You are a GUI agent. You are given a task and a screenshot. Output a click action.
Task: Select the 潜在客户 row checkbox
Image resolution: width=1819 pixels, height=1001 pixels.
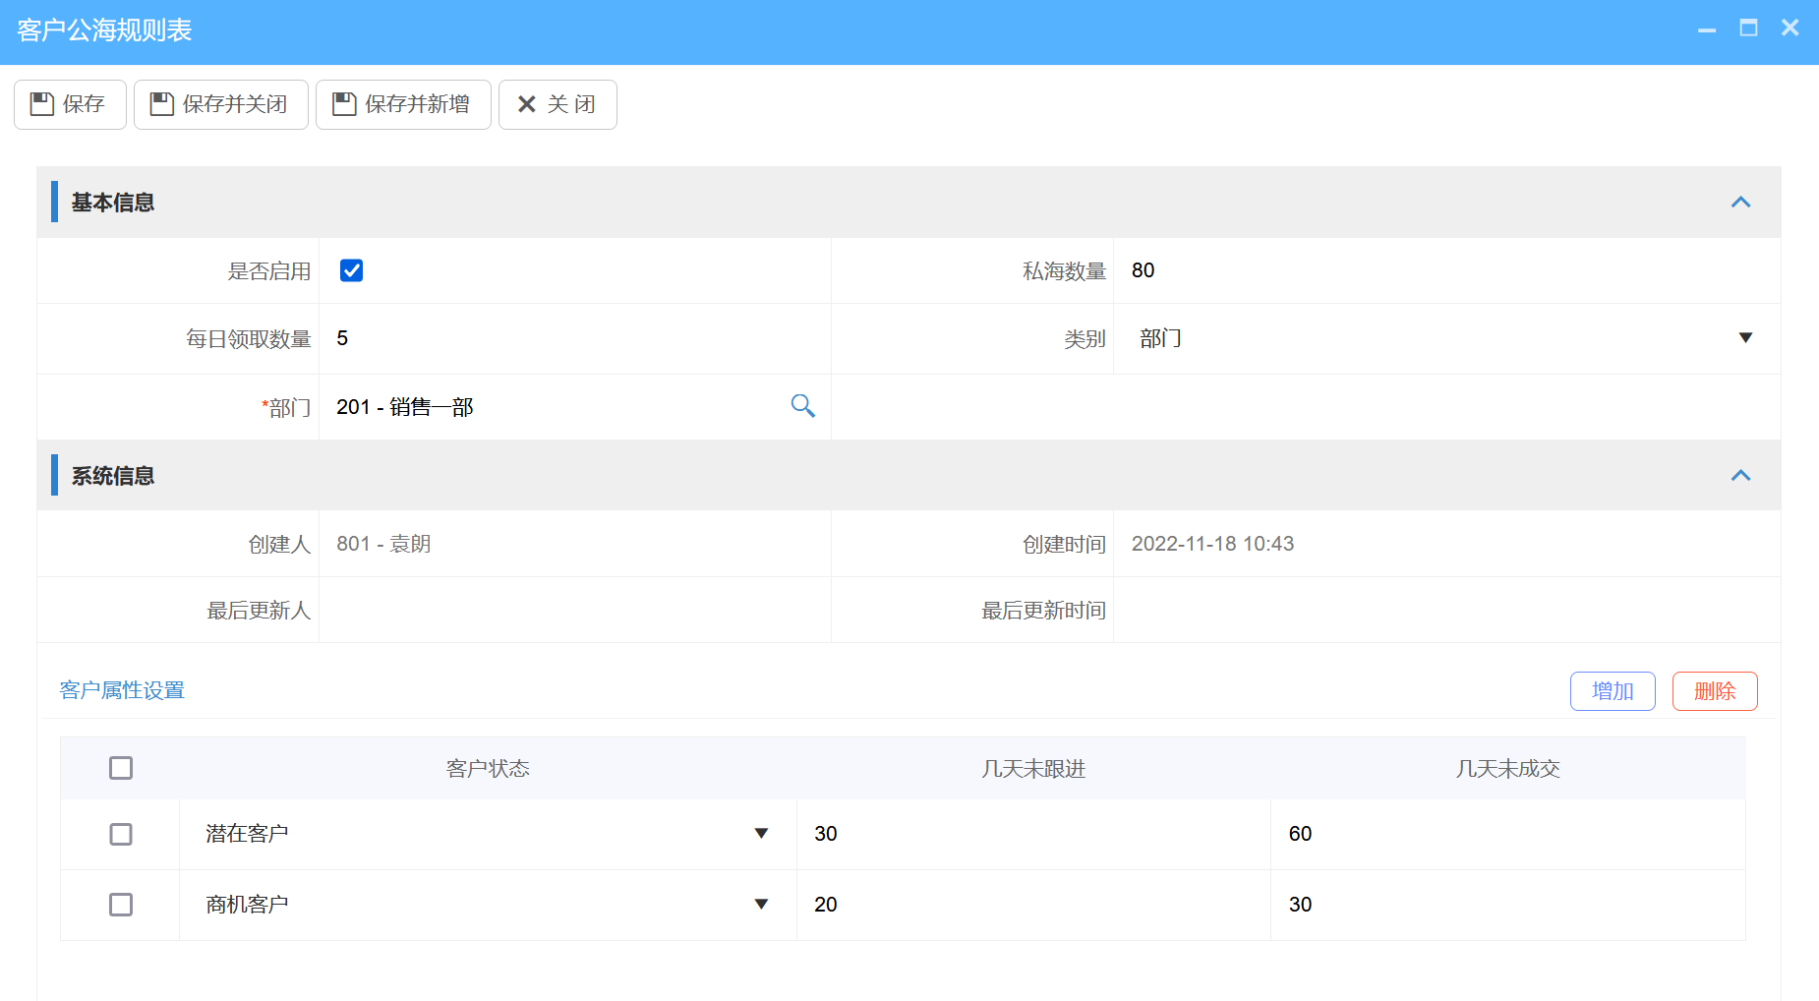pyautogui.click(x=120, y=834)
